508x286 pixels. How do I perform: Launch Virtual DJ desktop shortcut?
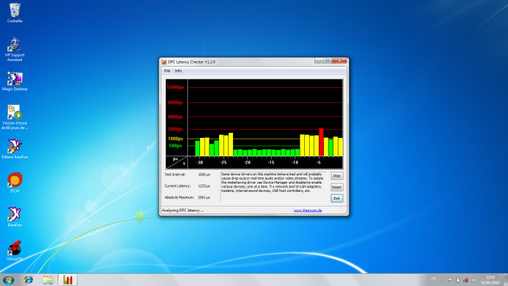point(15,249)
